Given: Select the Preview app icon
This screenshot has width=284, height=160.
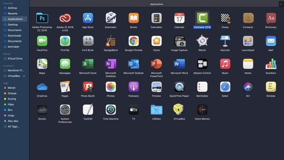Looking at the screenshot, I should coord(157,87).
